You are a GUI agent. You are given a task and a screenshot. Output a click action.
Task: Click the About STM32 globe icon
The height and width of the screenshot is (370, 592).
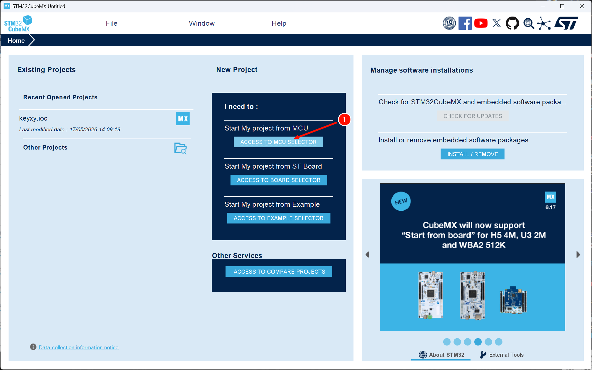[423, 355]
